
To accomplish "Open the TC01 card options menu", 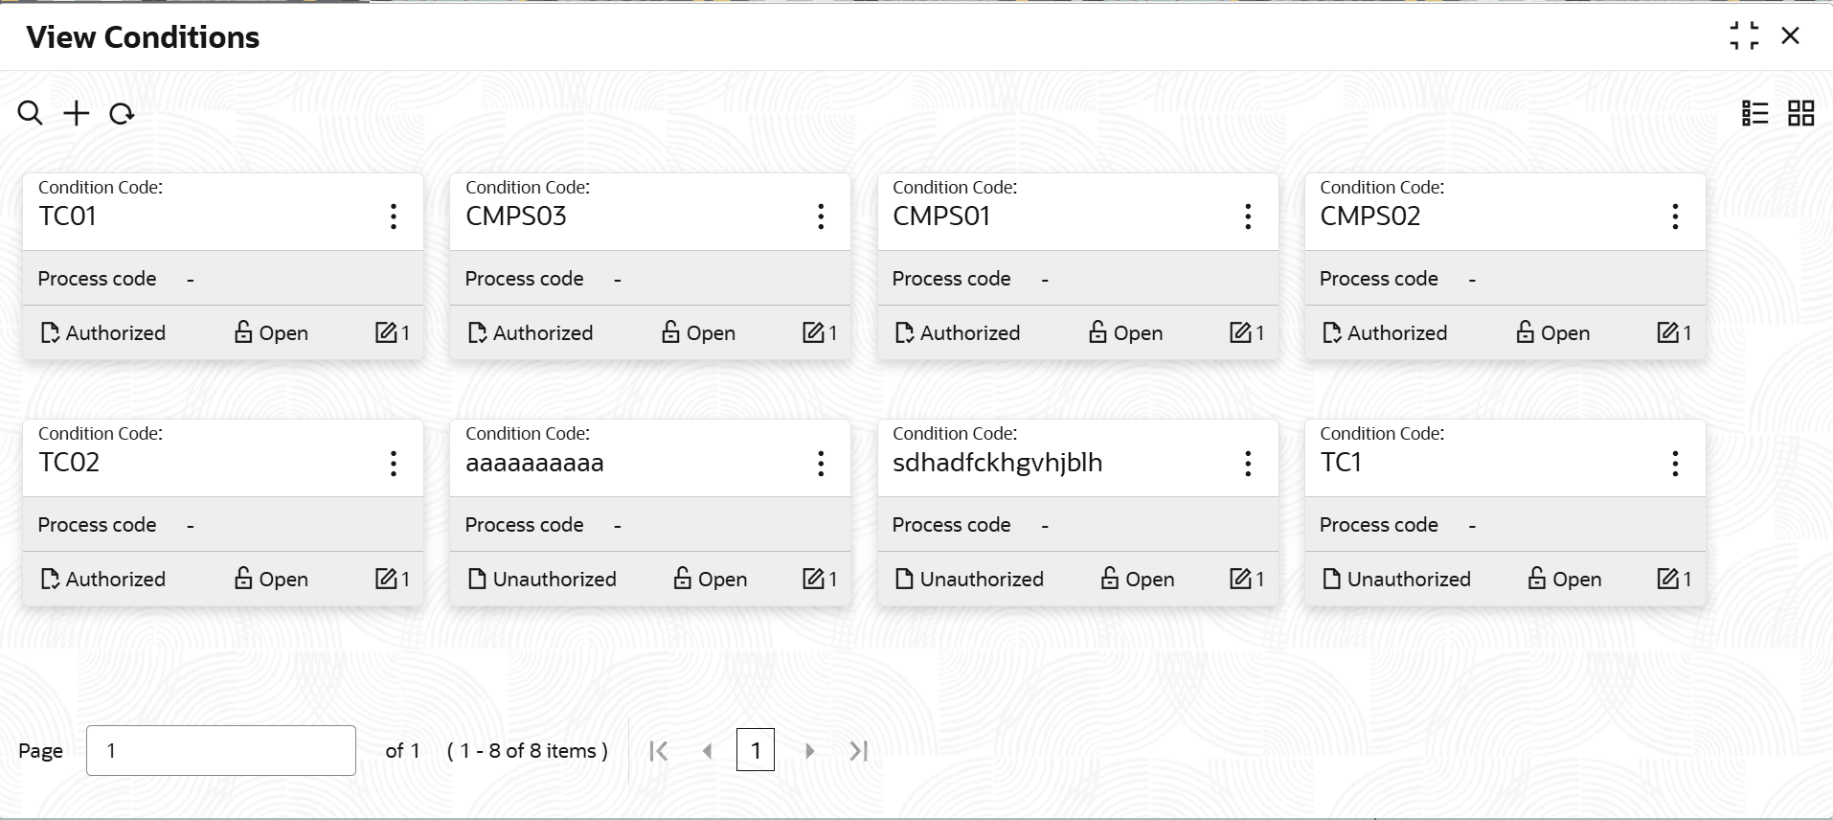I will click(x=394, y=216).
